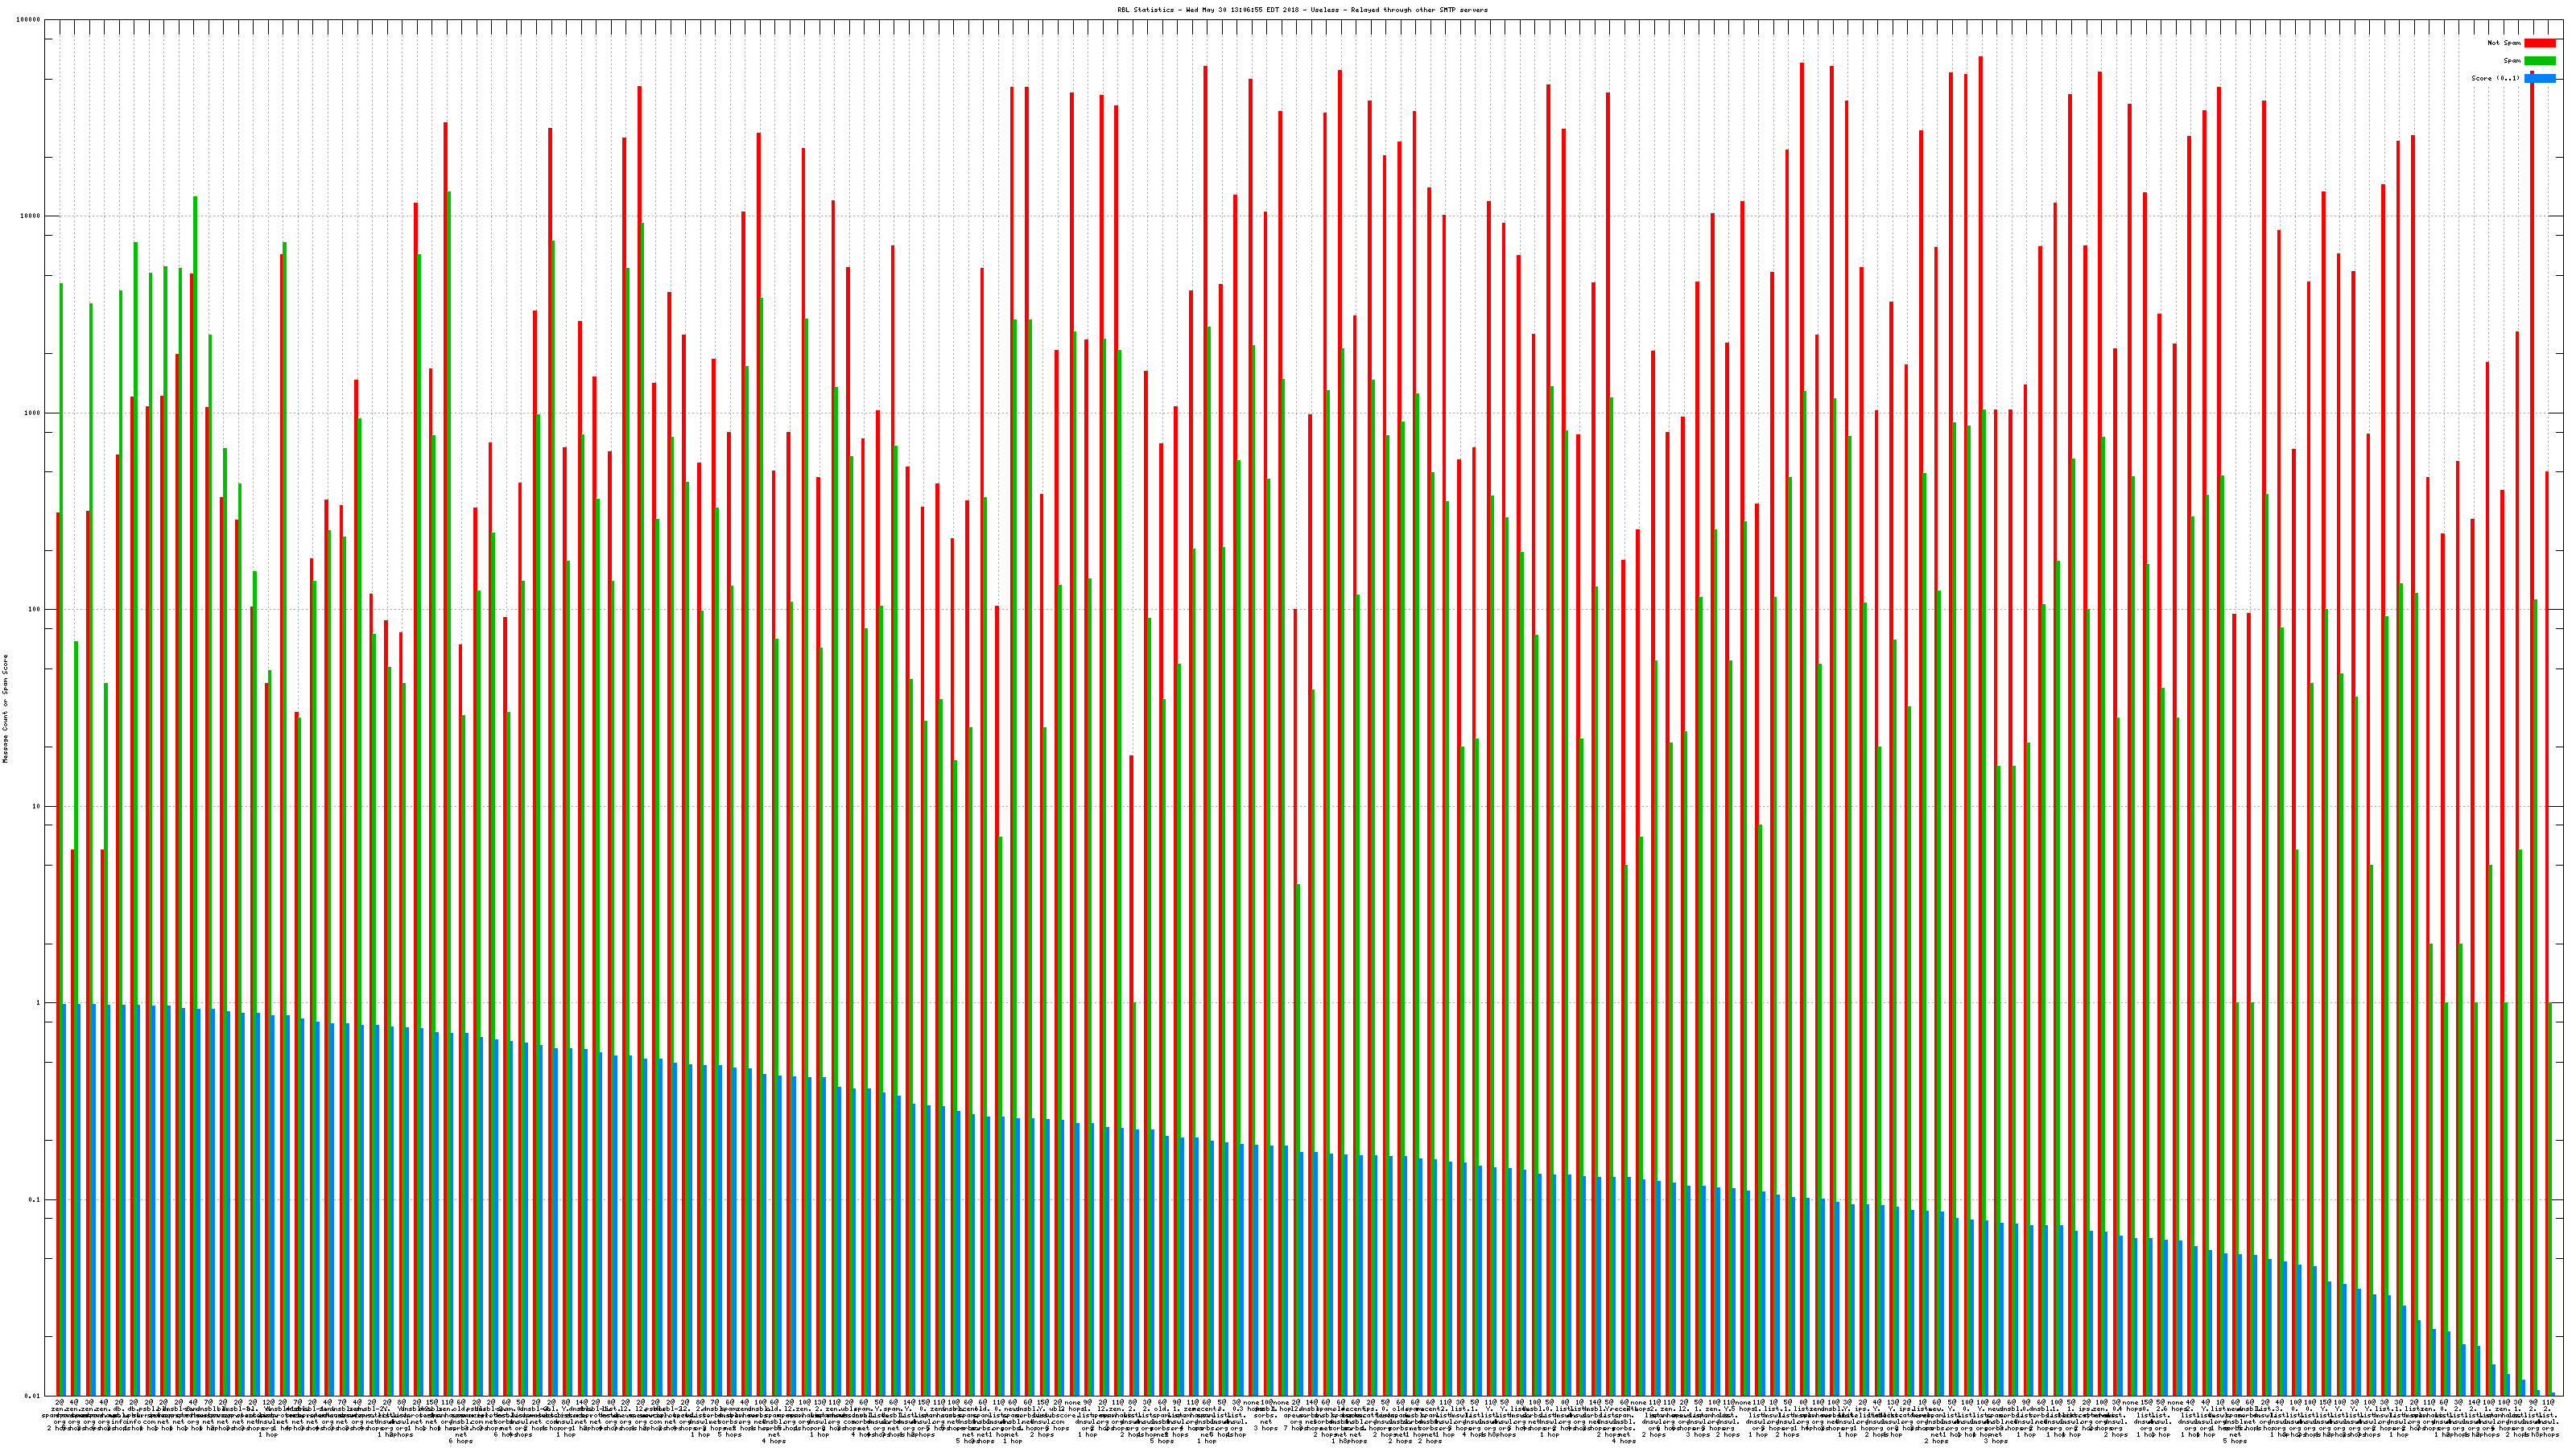Click the 100 y-axis tick label
This screenshot has height=1448, width=2576.
35,610
